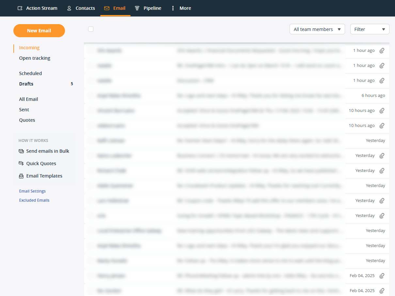This screenshot has width=395, height=296.
Task: Toggle the select-all checkbox above the email list
Action: point(90,29)
